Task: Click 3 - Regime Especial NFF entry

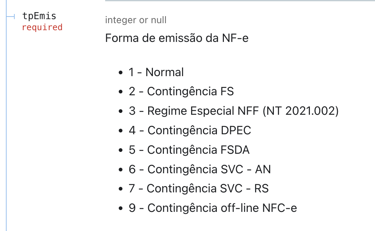Action: [234, 111]
